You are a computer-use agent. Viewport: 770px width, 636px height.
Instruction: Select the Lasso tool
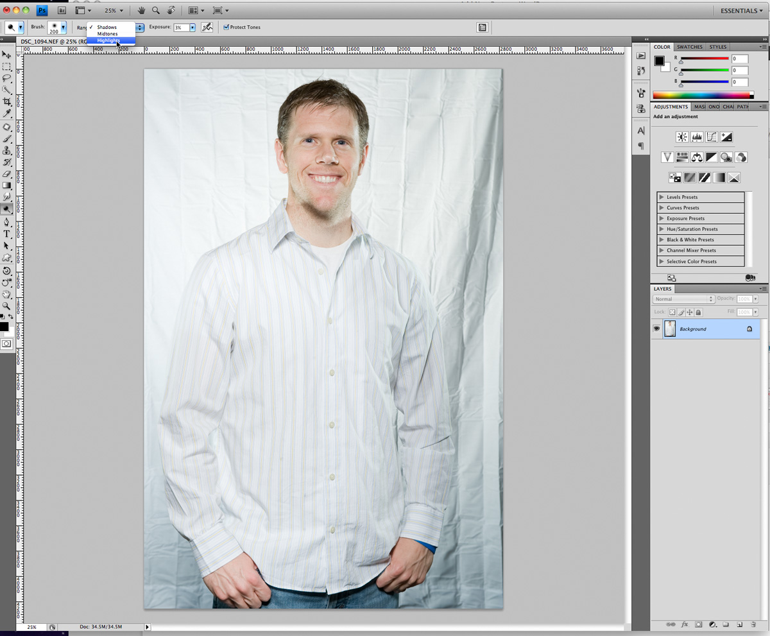pos(7,78)
